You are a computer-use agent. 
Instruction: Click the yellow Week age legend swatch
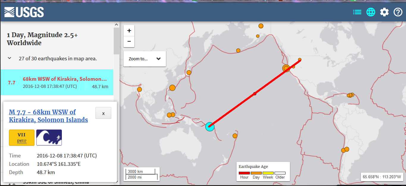(268, 173)
